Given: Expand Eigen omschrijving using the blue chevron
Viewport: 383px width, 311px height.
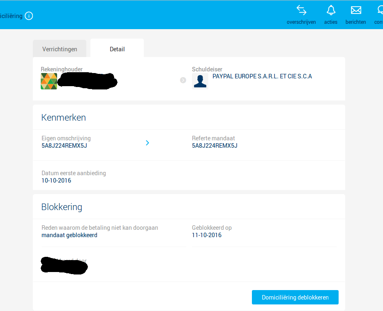Looking at the screenshot, I should coord(148,143).
